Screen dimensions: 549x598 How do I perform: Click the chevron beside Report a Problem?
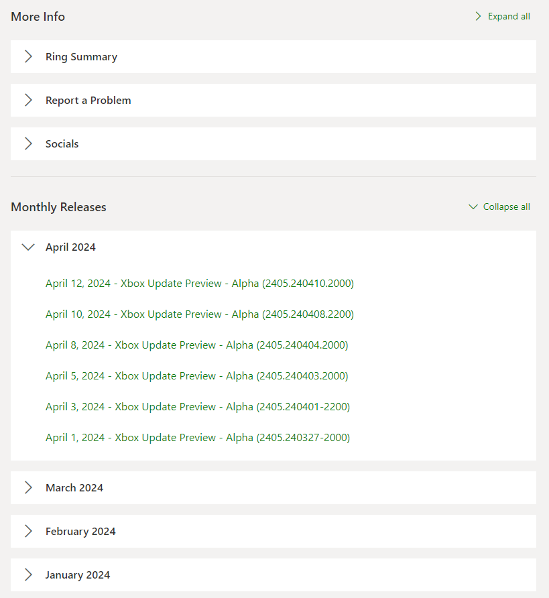click(x=28, y=101)
